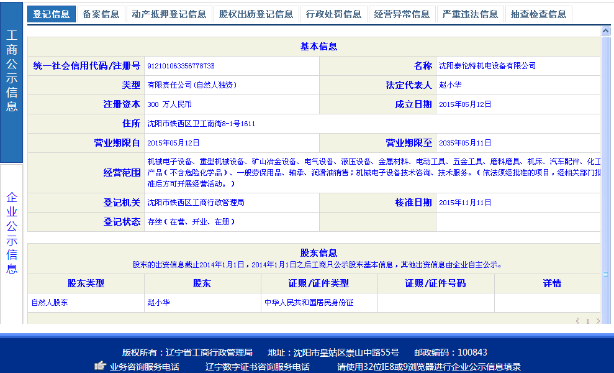Click the 业务咨询服务电话 footer link
The width and height of the screenshot is (614, 373).
[145, 367]
